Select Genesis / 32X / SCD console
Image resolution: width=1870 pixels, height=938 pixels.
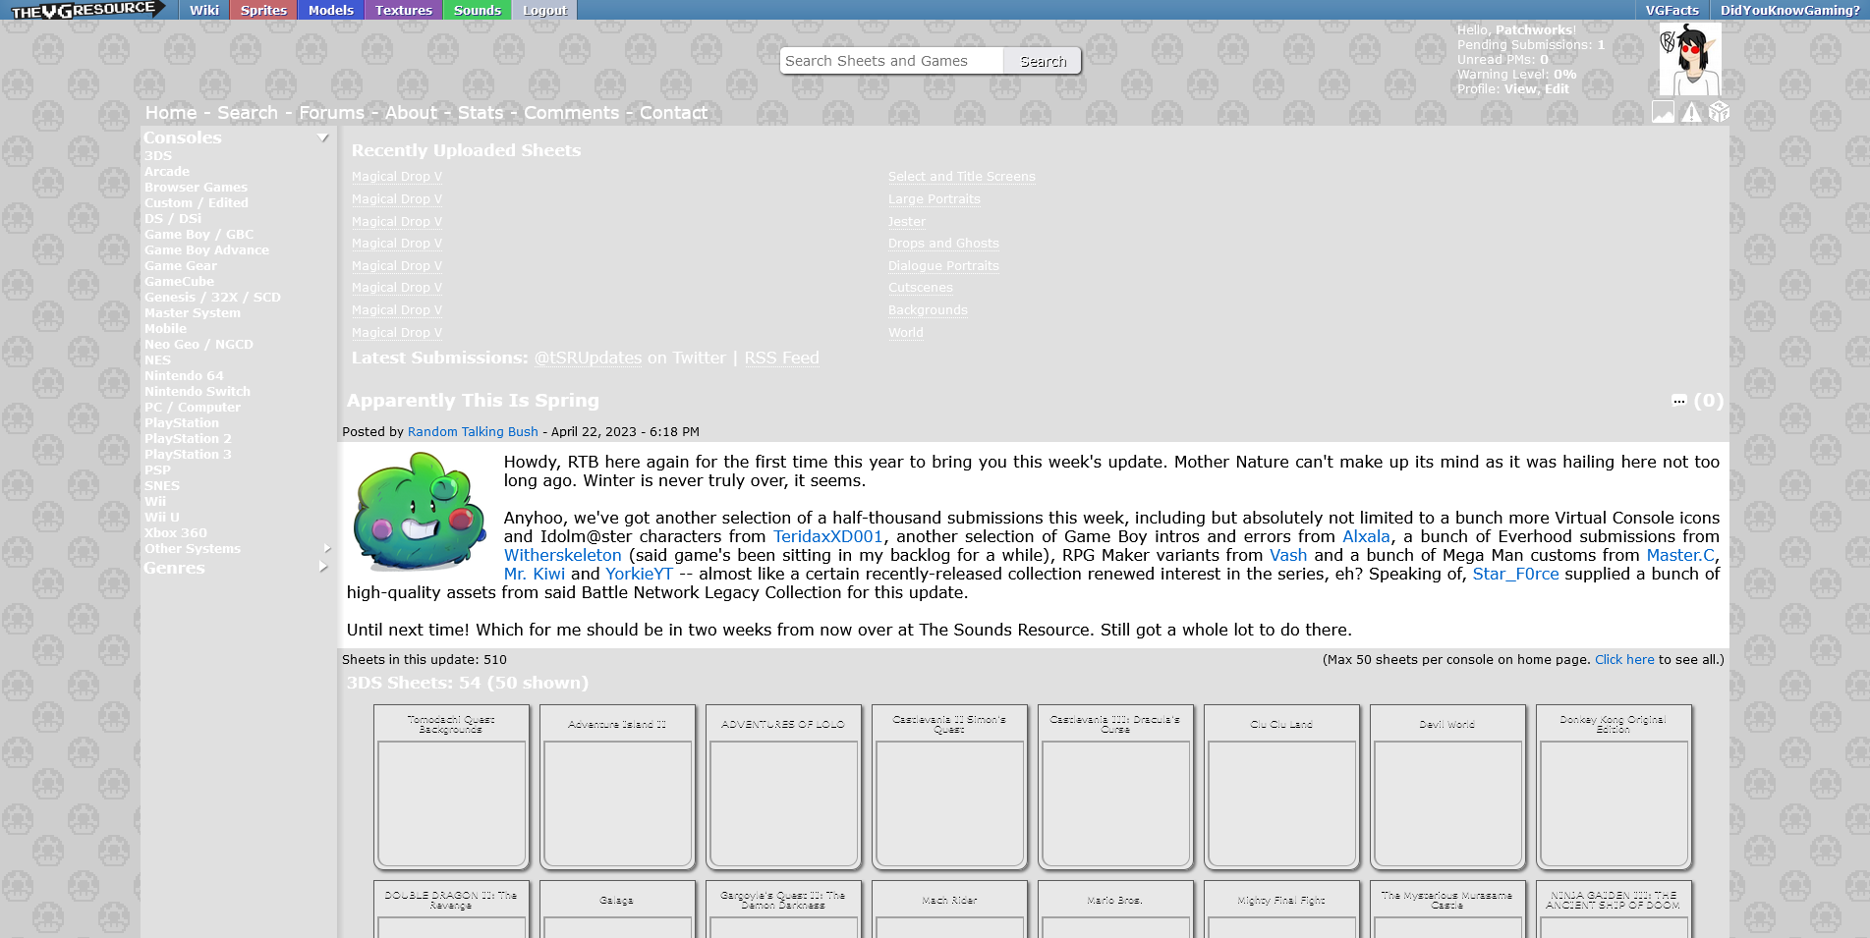tap(212, 297)
